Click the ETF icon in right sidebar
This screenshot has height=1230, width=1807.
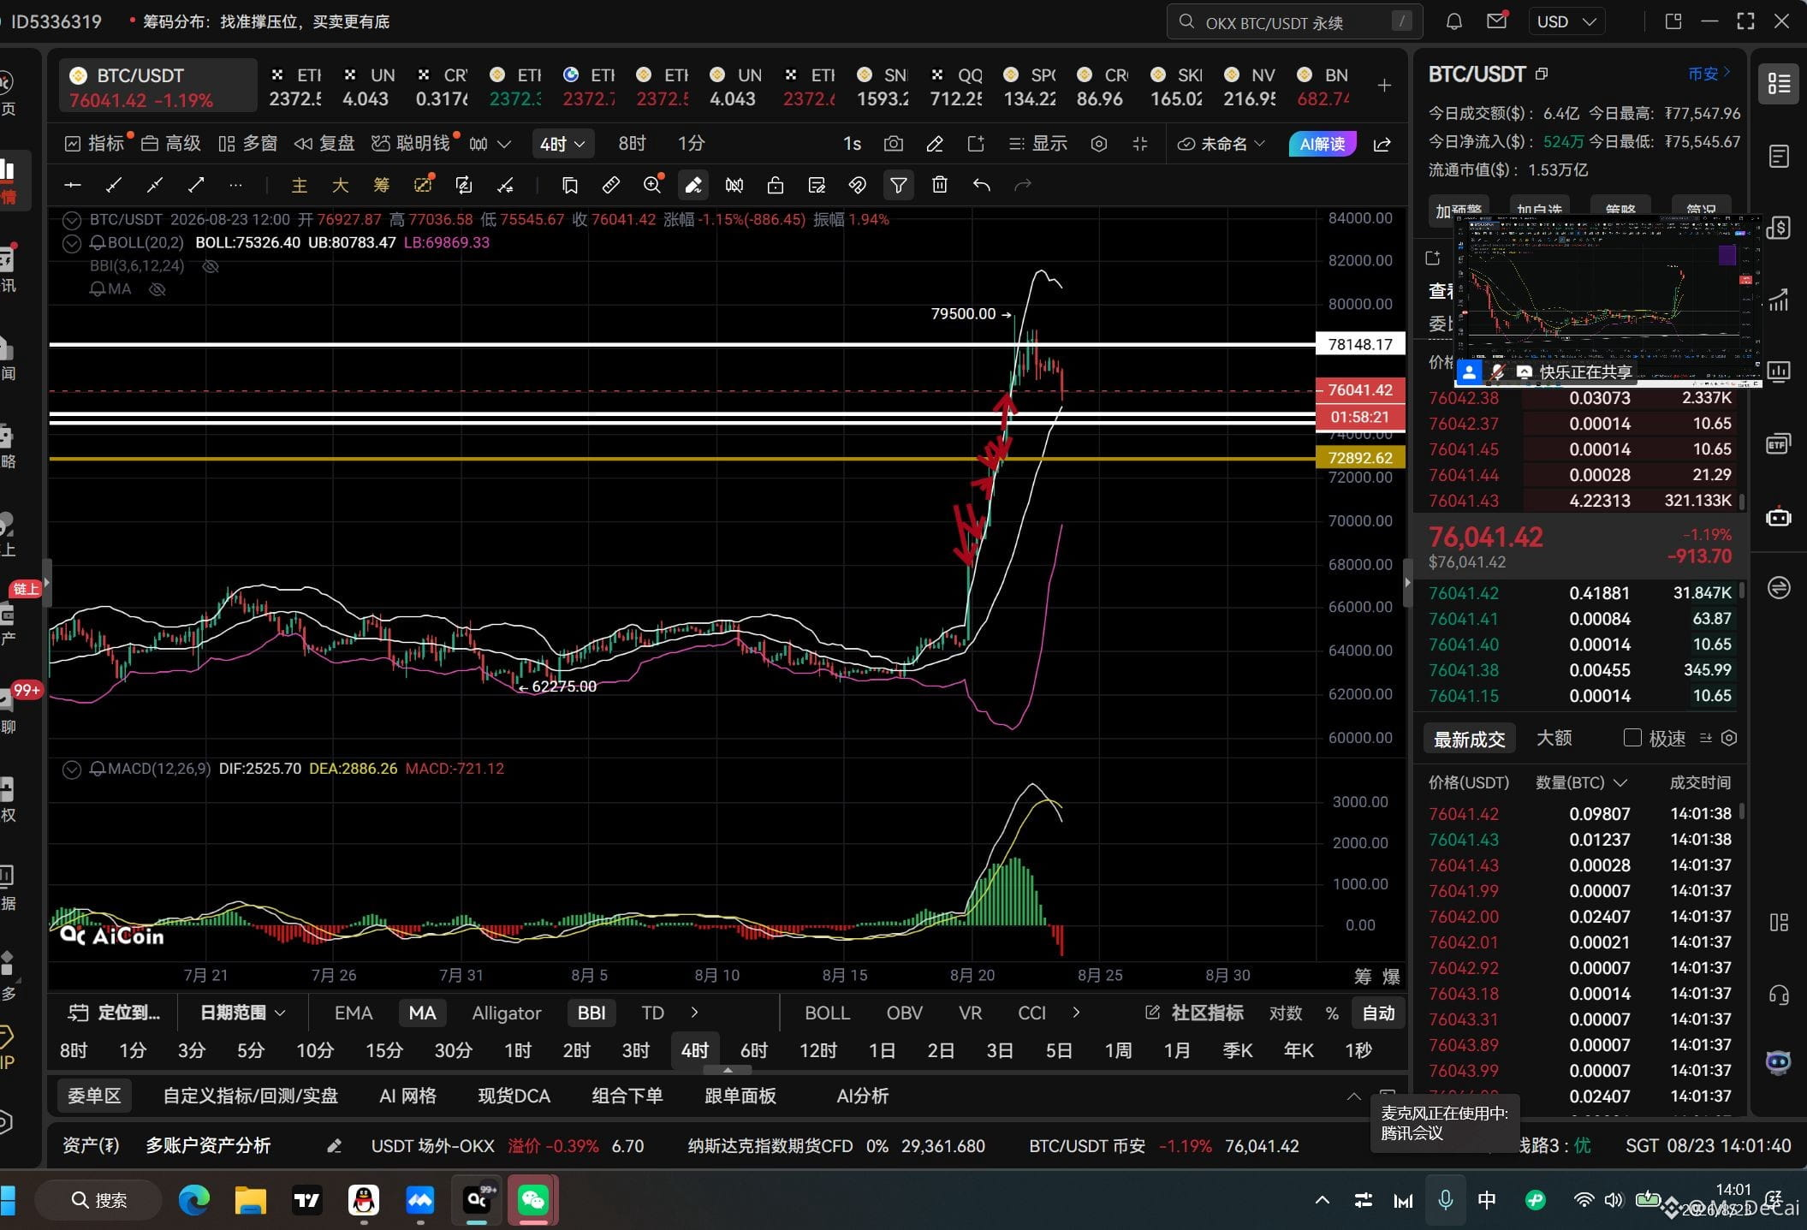pos(1779,444)
